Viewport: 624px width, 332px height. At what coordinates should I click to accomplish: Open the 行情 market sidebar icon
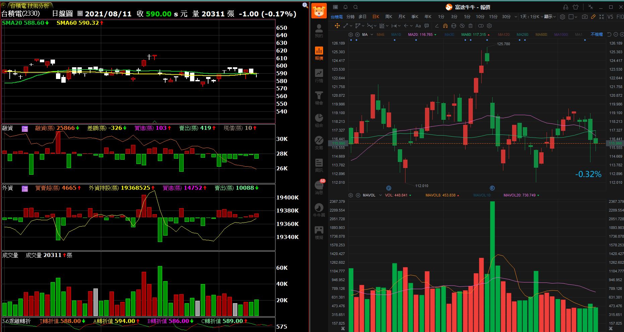319,76
